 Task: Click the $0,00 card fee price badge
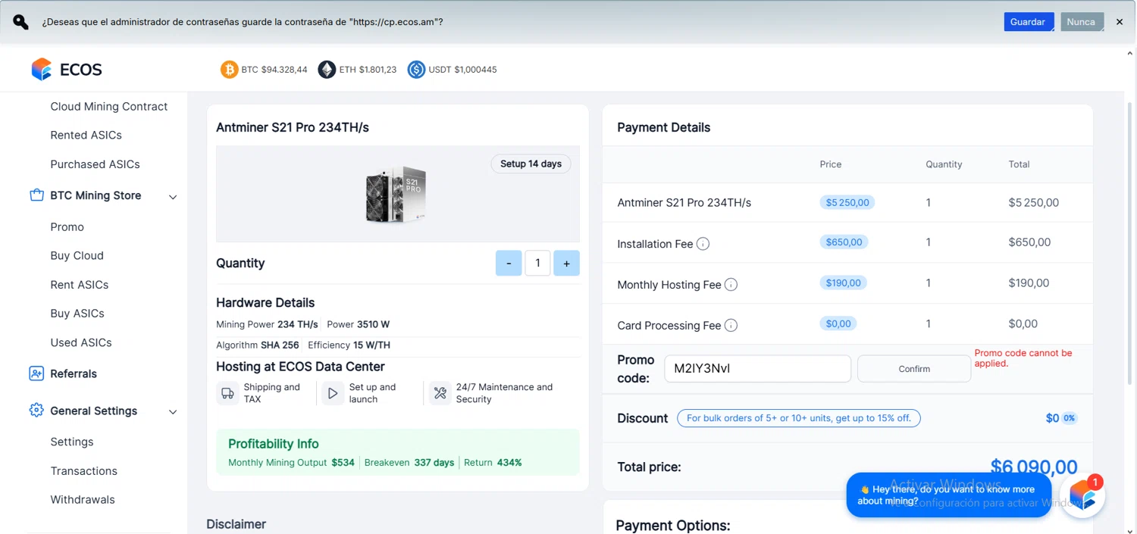point(838,323)
